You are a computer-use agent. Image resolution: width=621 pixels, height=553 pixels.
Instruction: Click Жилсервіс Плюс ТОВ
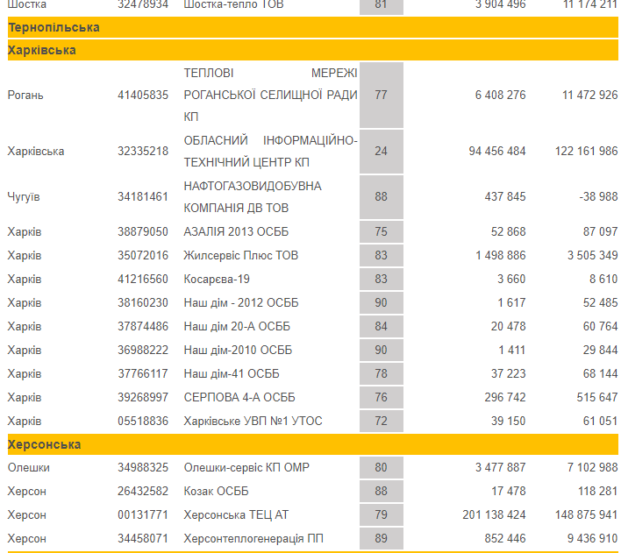[240, 255]
